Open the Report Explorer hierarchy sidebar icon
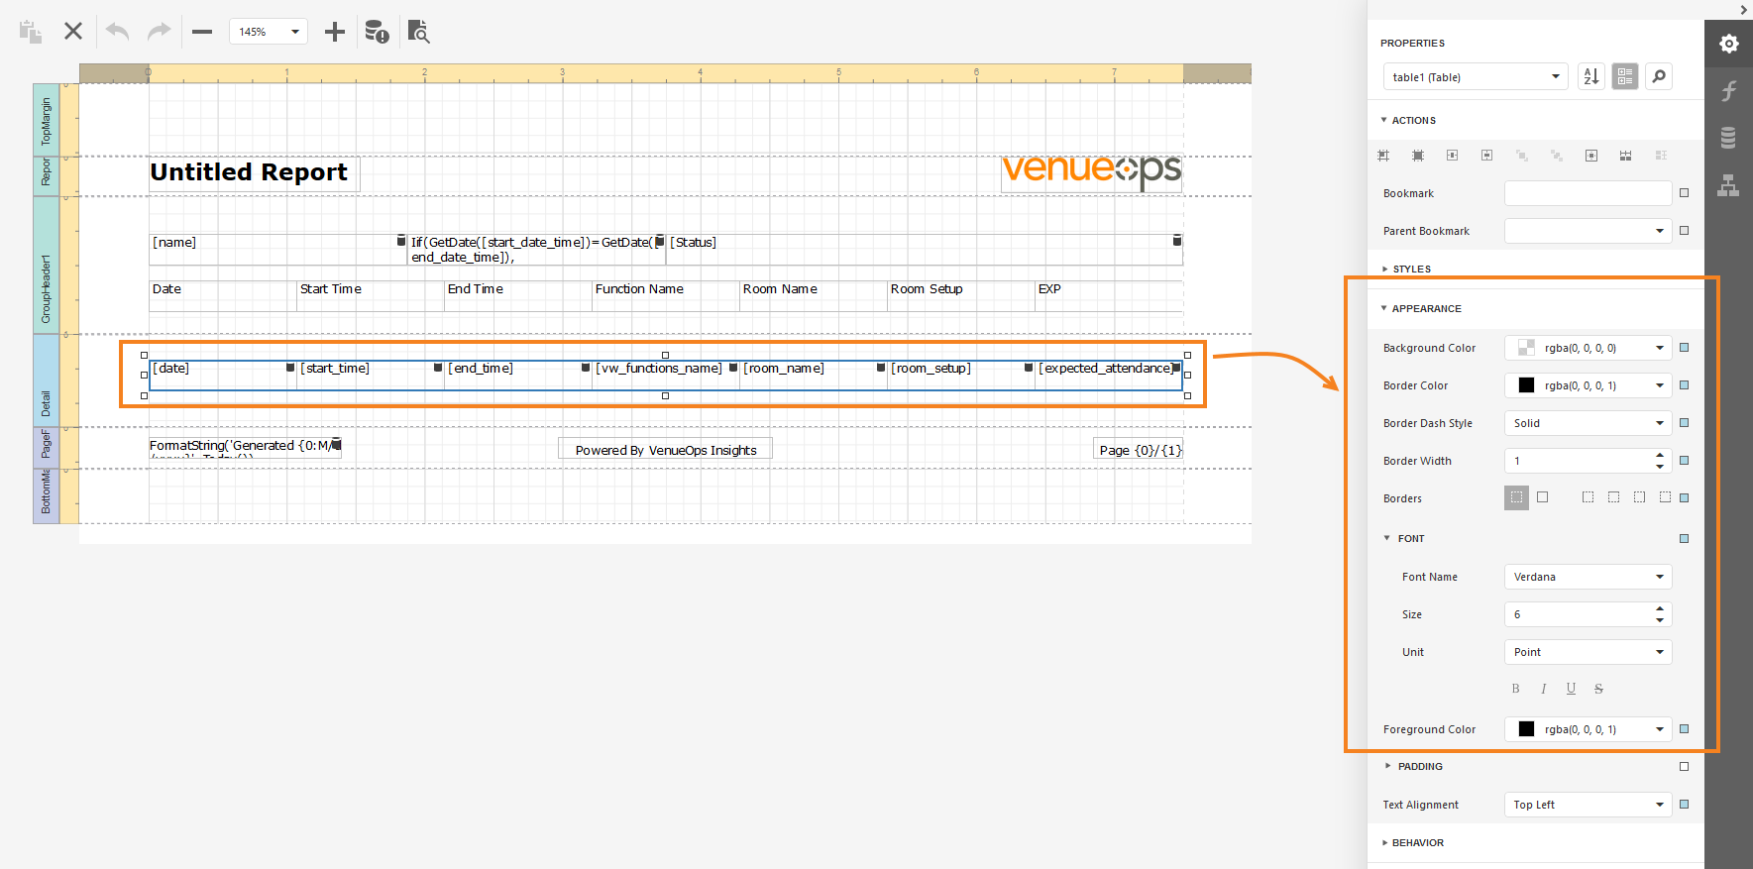 1729,185
